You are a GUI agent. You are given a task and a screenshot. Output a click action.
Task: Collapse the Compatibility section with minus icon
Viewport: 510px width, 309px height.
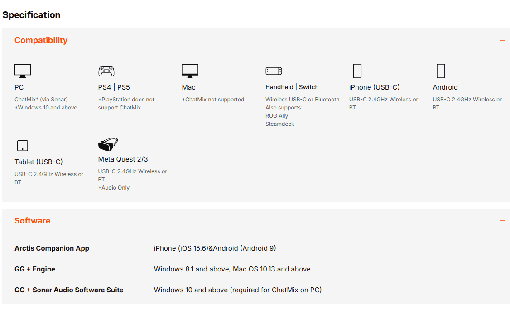point(502,40)
